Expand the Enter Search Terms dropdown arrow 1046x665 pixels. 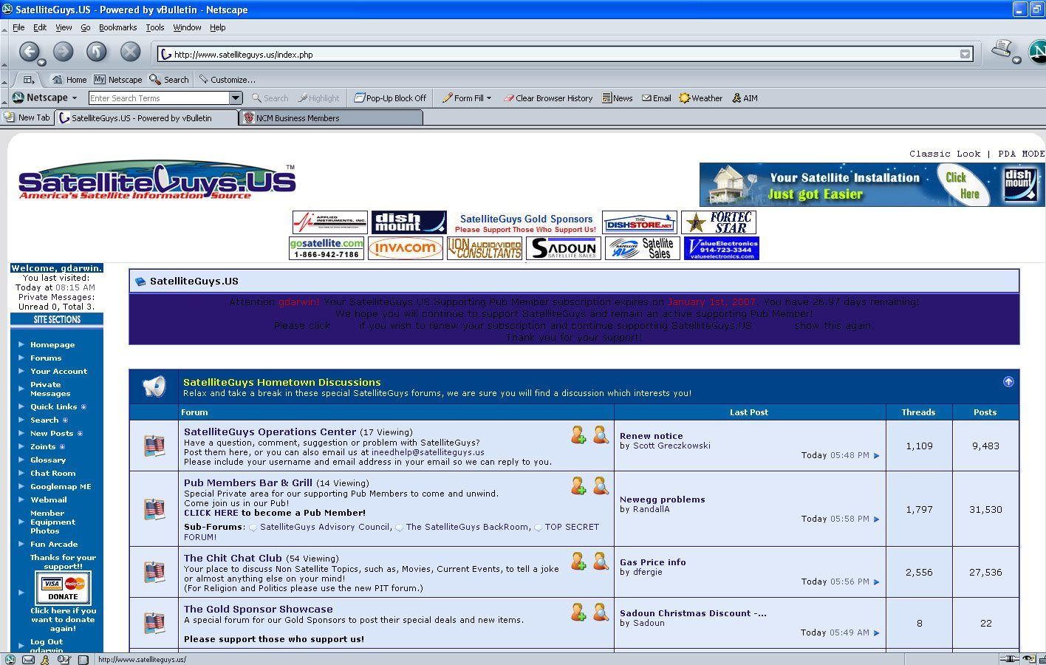click(236, 98)
